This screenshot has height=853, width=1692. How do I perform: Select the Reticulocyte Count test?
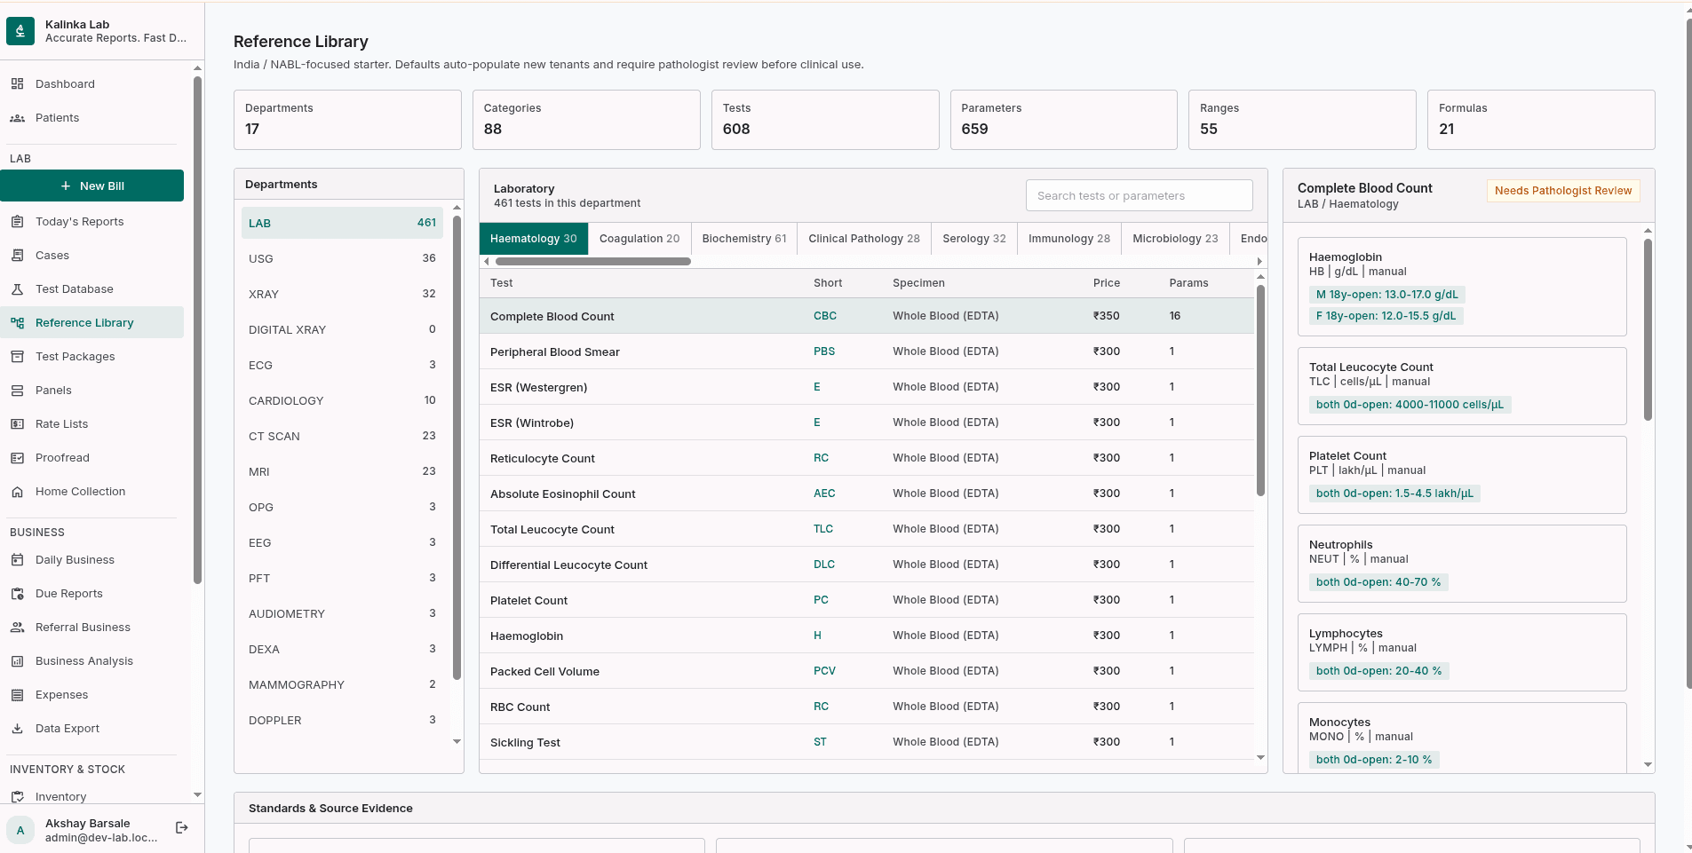[867, 458]
